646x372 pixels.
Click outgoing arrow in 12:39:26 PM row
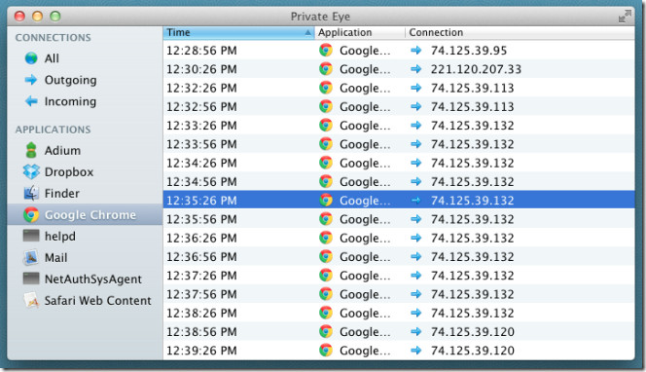pos(416,351)
